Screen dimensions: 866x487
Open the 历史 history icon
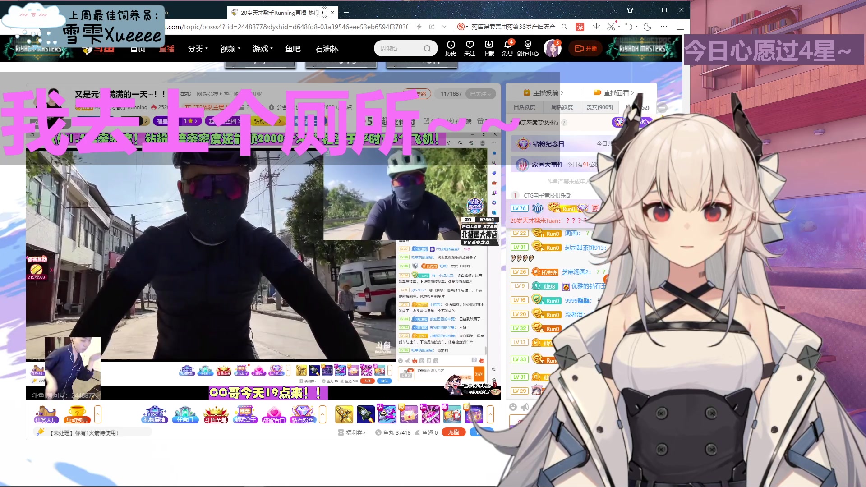(x=451, y=48)
